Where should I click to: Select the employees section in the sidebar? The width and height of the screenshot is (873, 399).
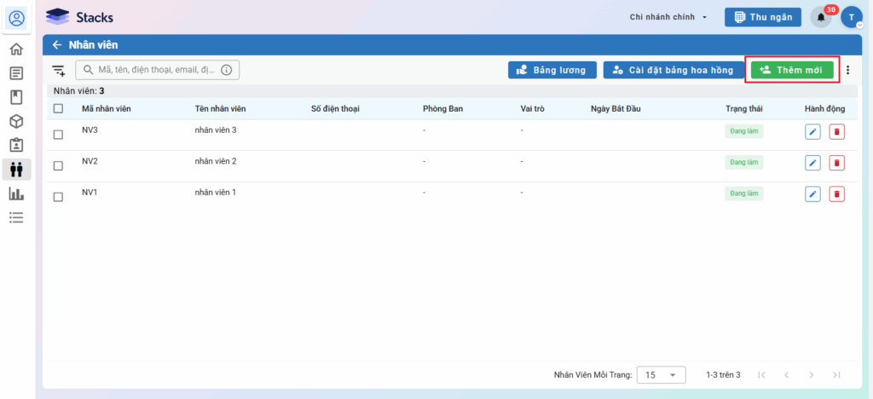click(x=16, y=169)
